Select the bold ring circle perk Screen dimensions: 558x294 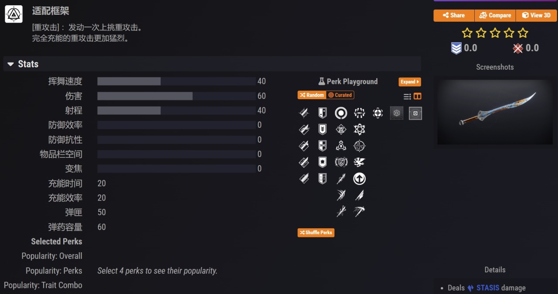[x=341, y=113]
